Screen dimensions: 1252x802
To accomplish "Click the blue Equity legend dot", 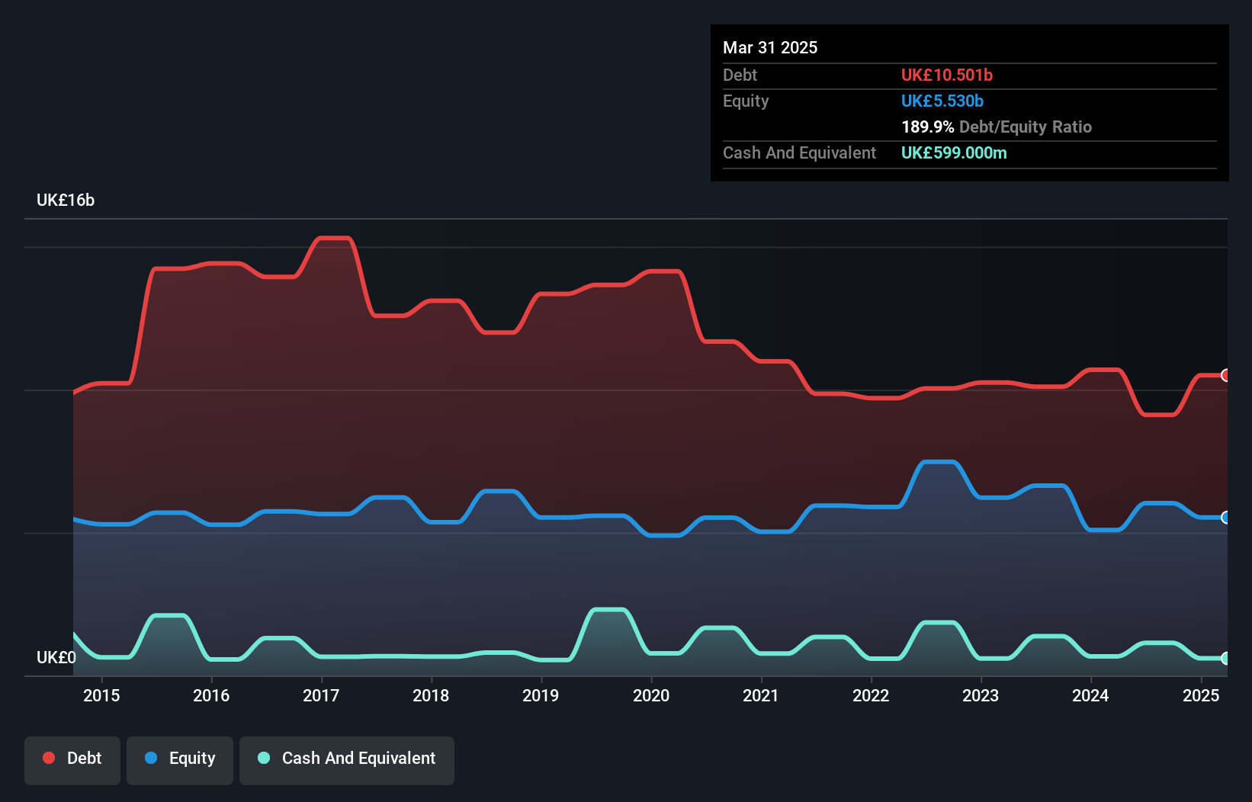I will point(151,758).
